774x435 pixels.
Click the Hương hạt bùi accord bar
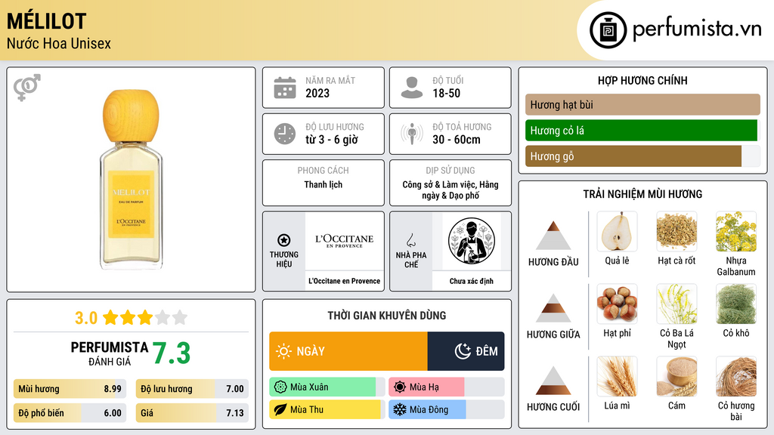click(x=642, y=104)
